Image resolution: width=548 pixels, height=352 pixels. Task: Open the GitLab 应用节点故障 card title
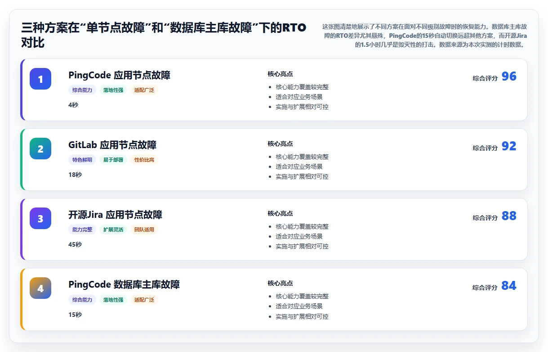[112, 145]
